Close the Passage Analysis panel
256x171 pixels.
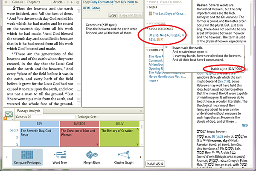141,111
